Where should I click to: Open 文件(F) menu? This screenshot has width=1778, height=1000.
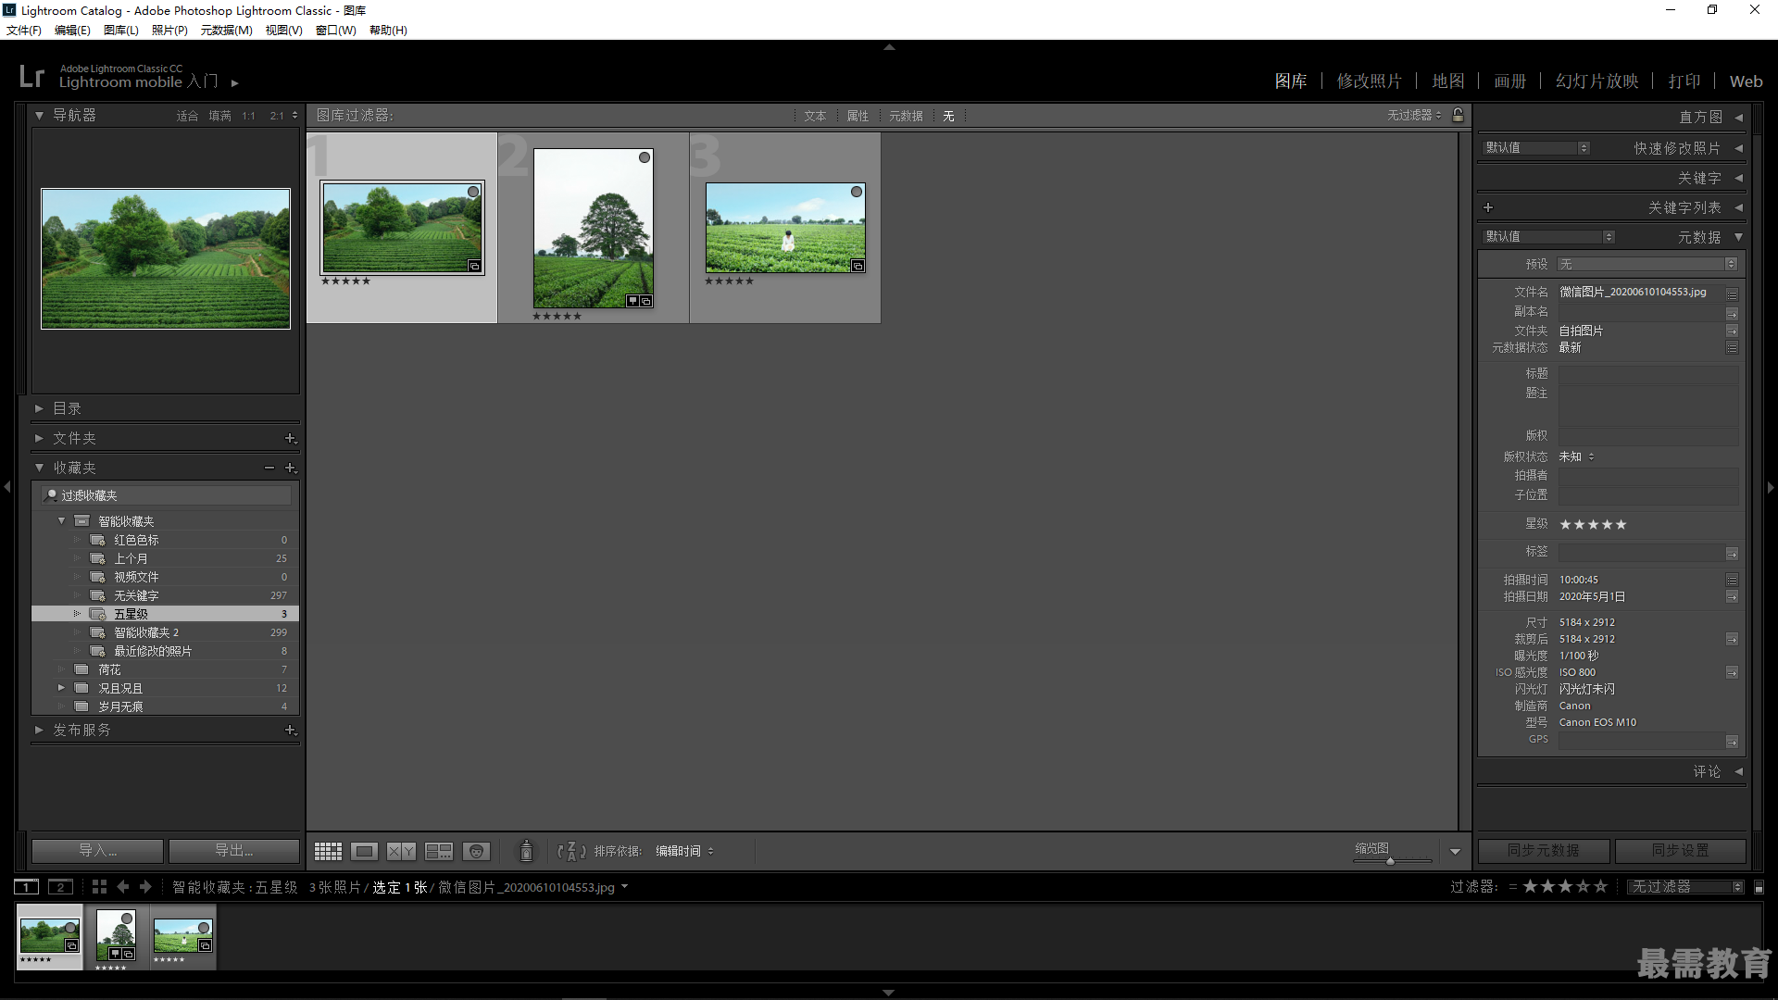tap(24, 31)
